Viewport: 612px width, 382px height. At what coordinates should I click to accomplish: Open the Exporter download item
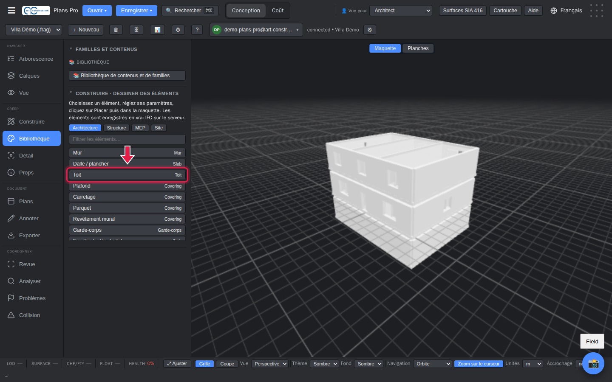(32, 236)
